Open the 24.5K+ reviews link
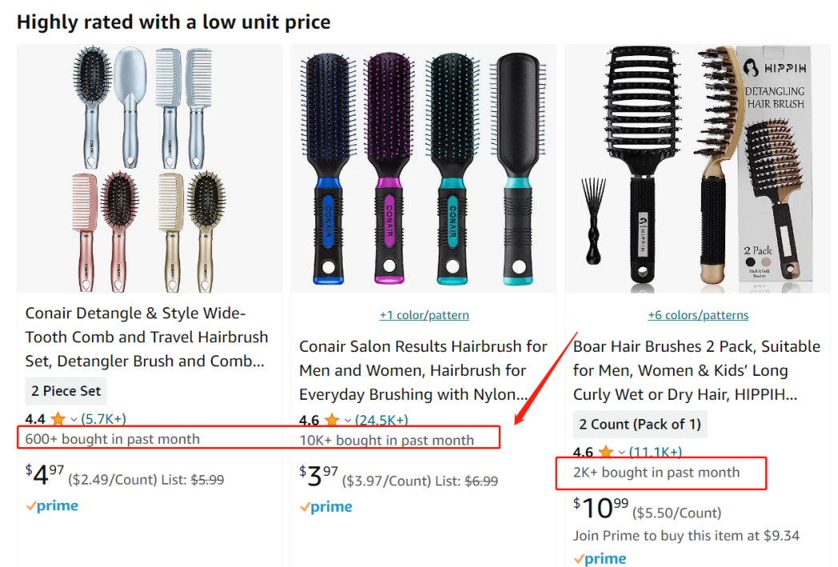The height and width of the screenshot is (567, 838). tap(381, 421)
